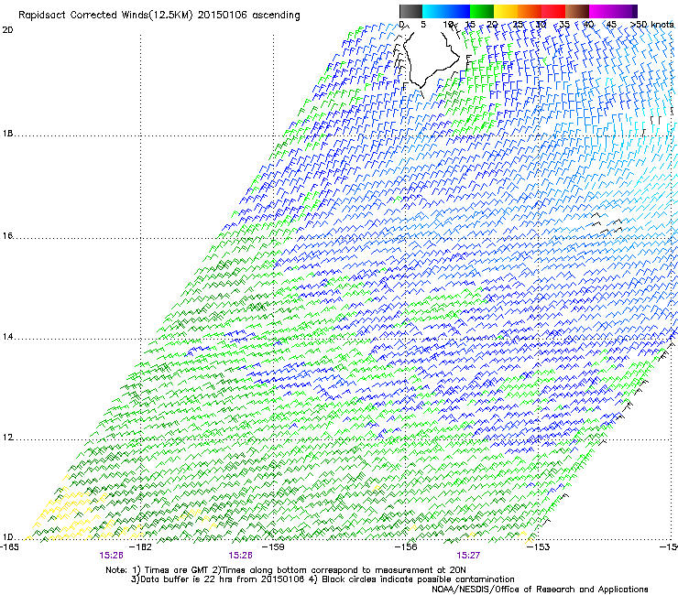
Task: Click the latitude label "20" on left axis
Action: [7, 30]
